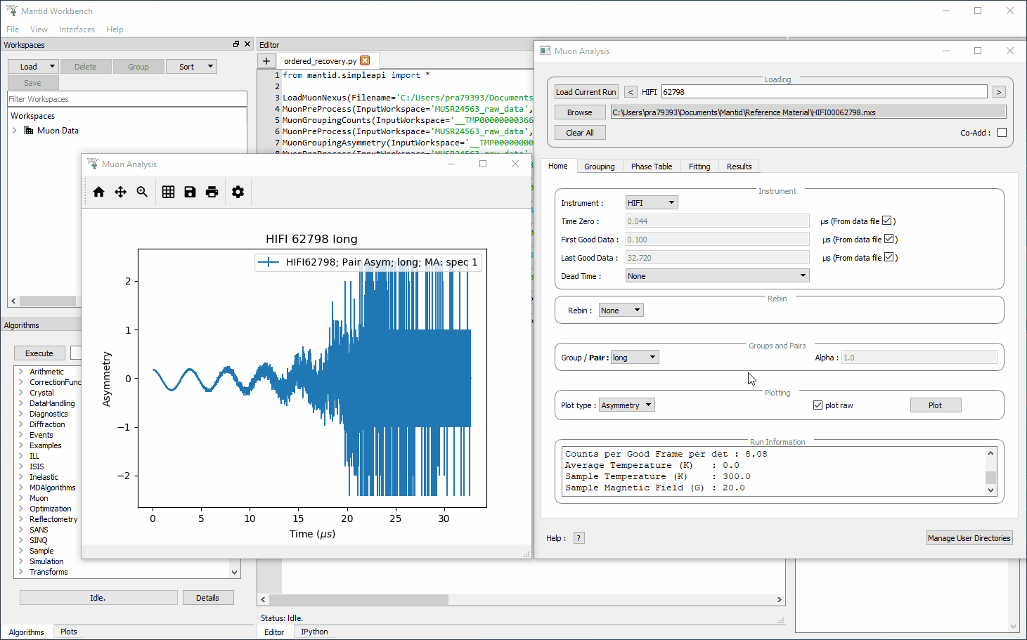Uncheck the plot raw checkbox
Screen dimensions: 1027x640
coord(818,405)
